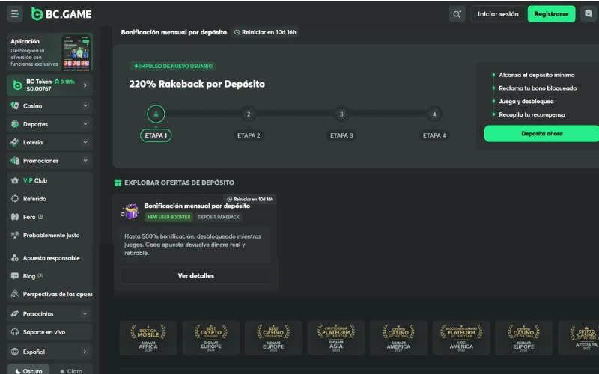Viewport: 599px width, 374px height.
Task: Click the Deportes ball icon
Action: coord(15,124)
